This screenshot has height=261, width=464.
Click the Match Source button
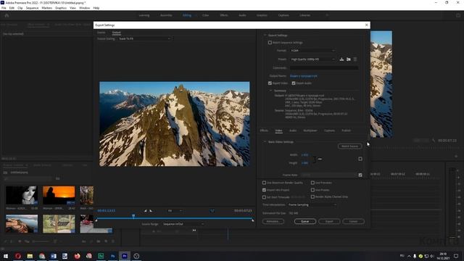tap(349, 146)
